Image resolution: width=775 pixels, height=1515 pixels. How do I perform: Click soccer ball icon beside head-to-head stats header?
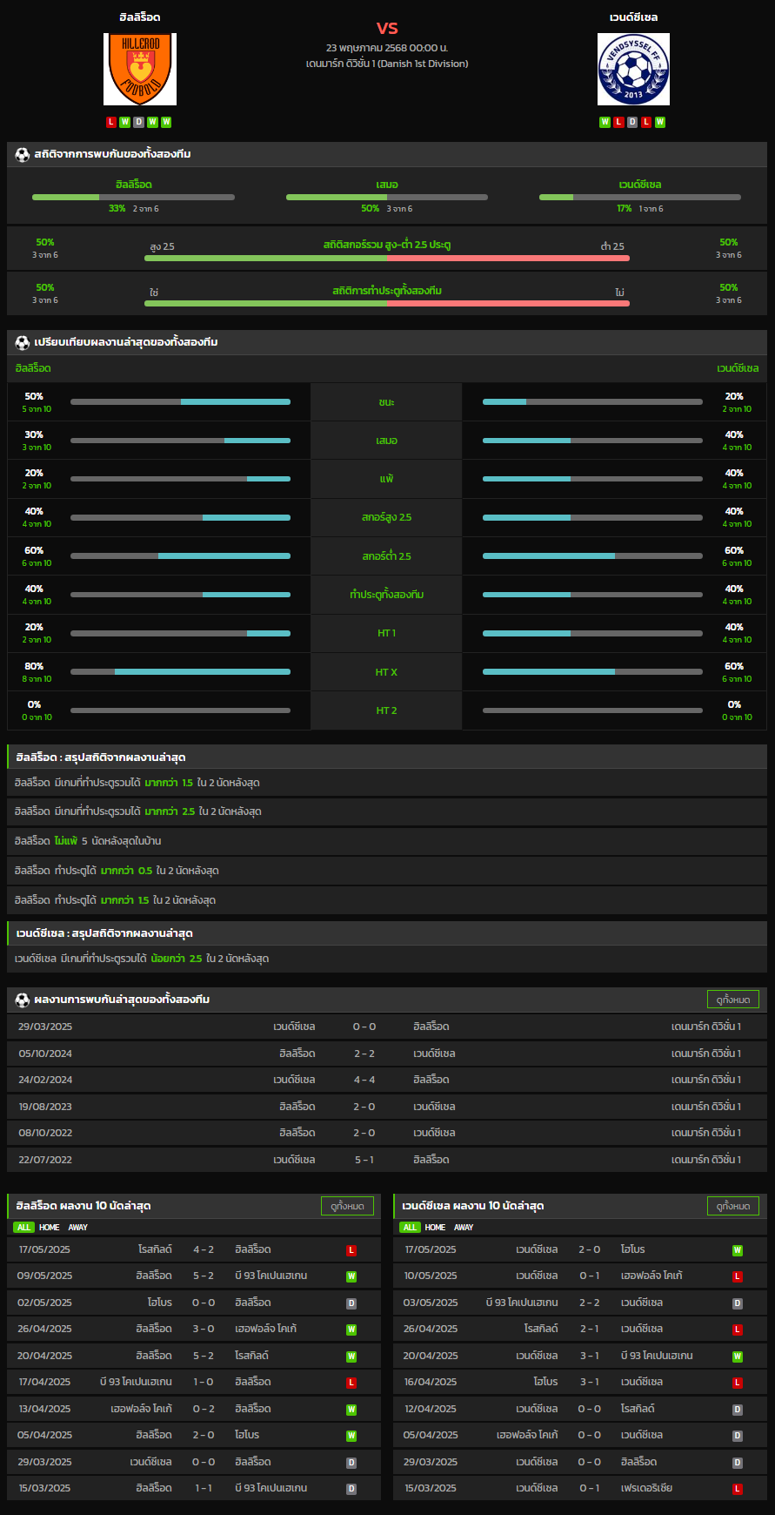click(x=23, y=154)
